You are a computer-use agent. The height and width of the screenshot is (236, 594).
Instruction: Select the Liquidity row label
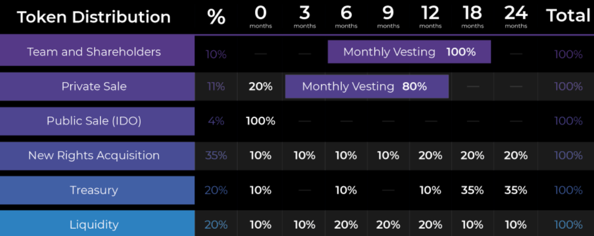coord(94,225)
